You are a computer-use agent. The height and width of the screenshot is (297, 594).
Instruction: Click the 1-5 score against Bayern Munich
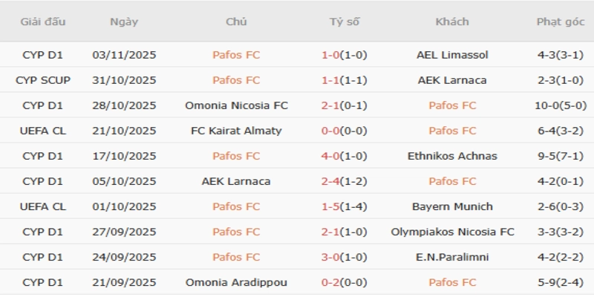click(331, 206)
